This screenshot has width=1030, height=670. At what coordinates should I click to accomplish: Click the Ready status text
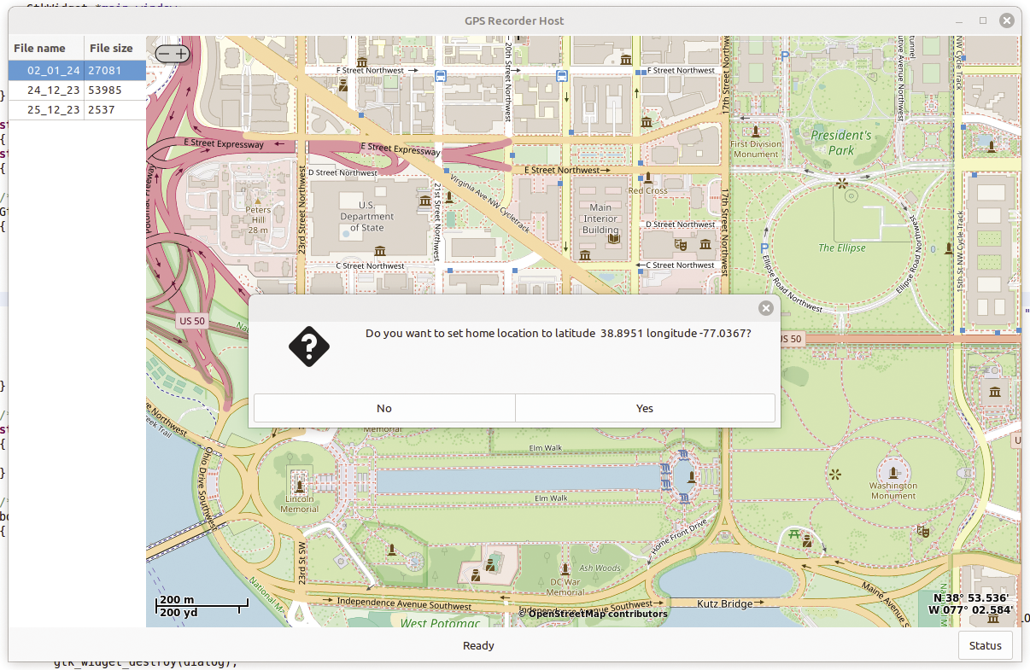pos(478,646)
